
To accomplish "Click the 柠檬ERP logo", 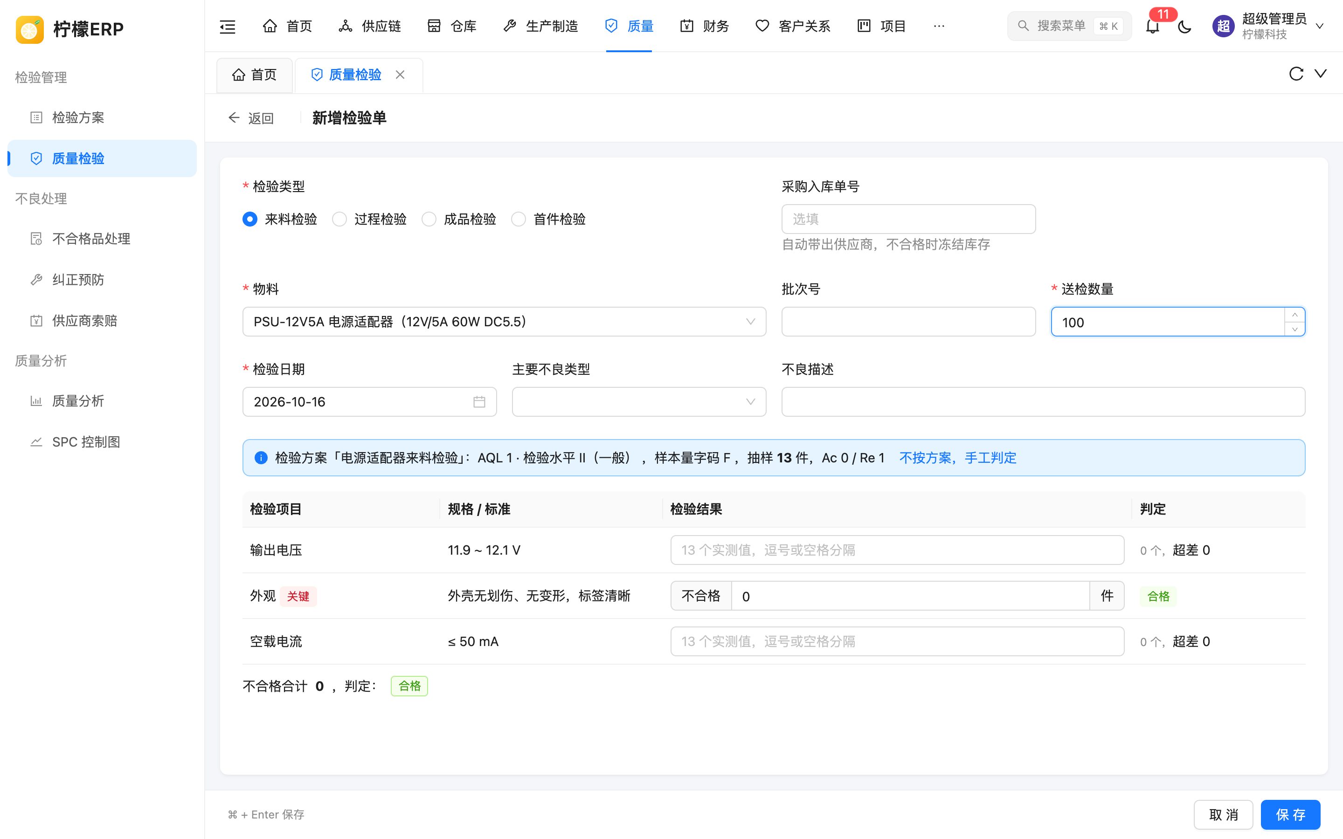I will coord(30,29).
